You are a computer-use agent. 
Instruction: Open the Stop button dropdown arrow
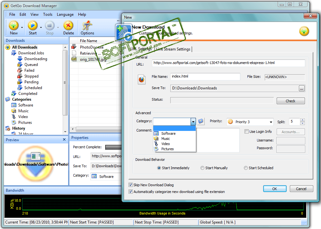[x=58, y=27]
